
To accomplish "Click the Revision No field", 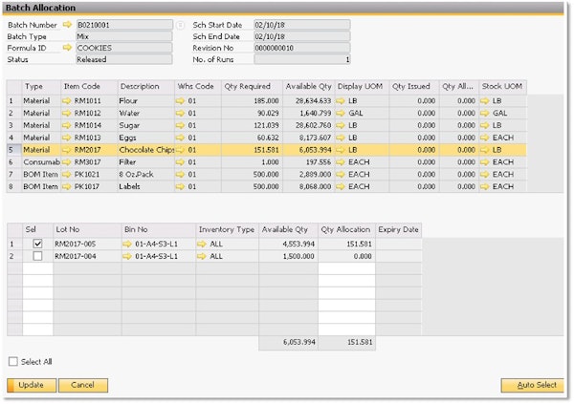I will point(302,48).
